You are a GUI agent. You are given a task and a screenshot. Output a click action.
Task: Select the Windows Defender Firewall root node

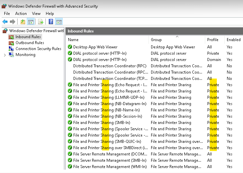tap(36, 31)
